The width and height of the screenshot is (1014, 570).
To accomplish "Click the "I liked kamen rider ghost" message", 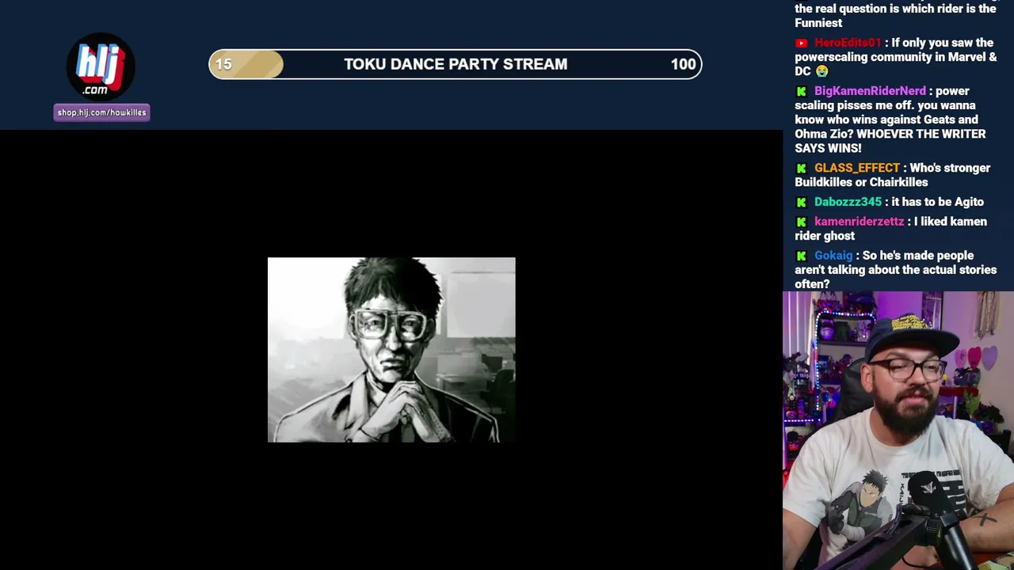I will coord(891,229).
